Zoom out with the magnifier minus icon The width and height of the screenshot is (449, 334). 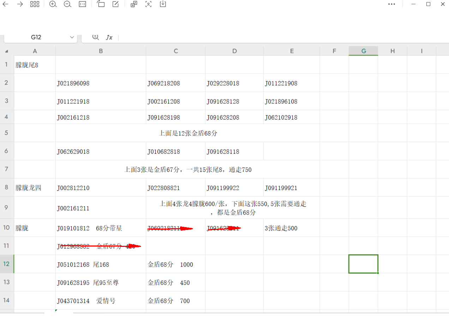(67, 4)
